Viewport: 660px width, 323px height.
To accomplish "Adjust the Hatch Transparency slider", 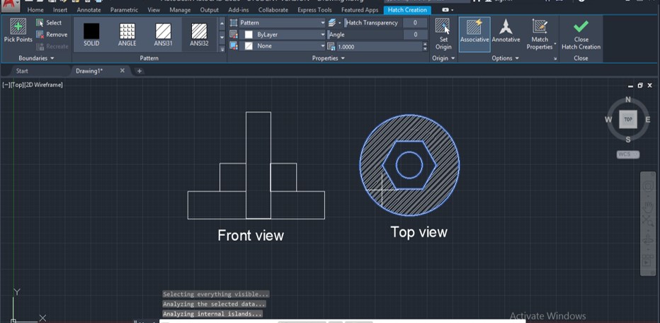I will point(373,23).
